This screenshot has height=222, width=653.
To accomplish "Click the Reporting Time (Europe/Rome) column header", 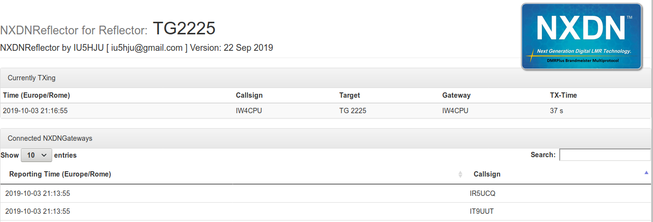I will (x=60, y=174).
